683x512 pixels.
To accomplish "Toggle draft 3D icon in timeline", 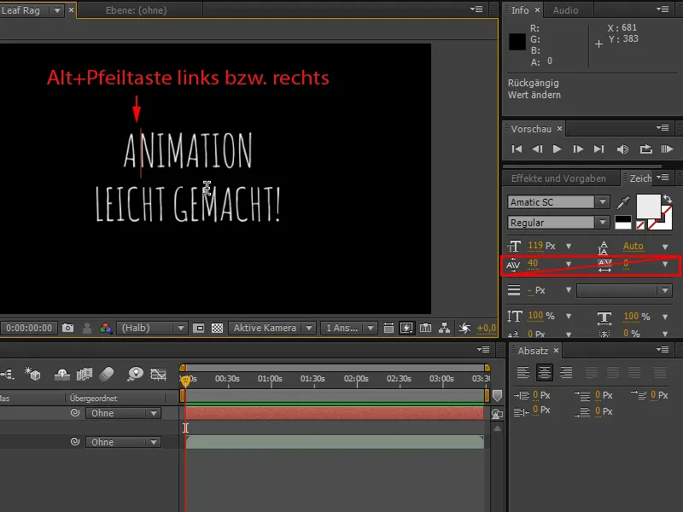I will (x=32, y=374).
